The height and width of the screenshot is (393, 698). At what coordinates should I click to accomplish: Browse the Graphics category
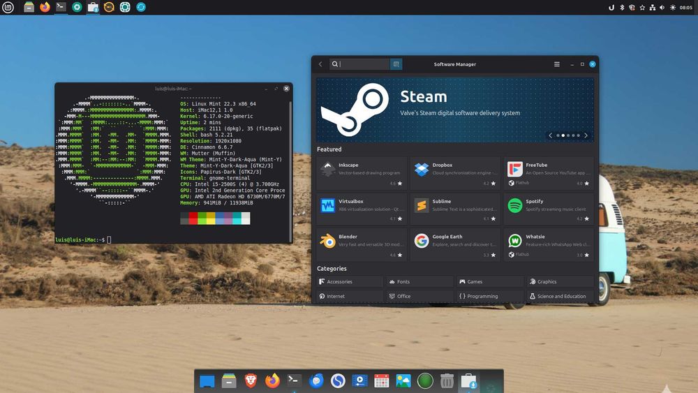(560, 282)
